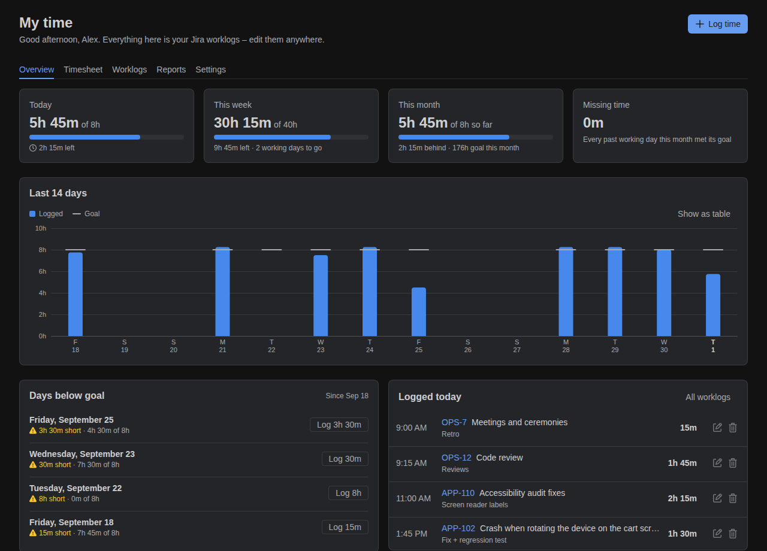Click the blue Logged legend swatch
Screen dimensions: 767x551
(32, 214)
